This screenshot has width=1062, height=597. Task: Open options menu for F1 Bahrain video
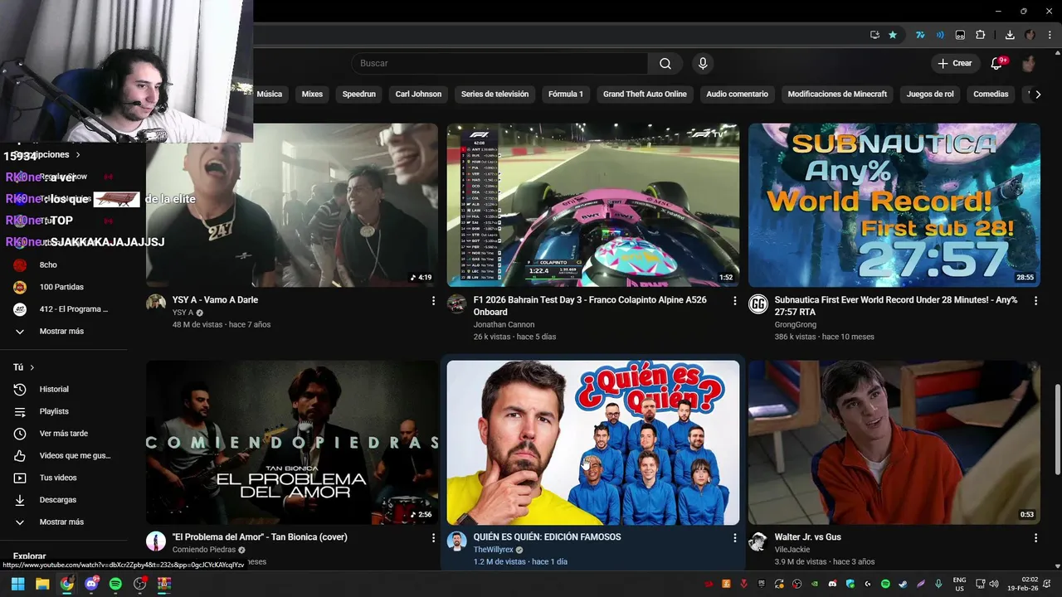tap(734, 301)
